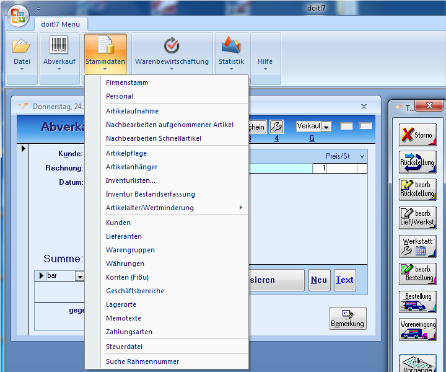The height and width of the screenshot is (372, 446).
Task: Open the Statistik chart icon menu
Action: pos(231,45)
